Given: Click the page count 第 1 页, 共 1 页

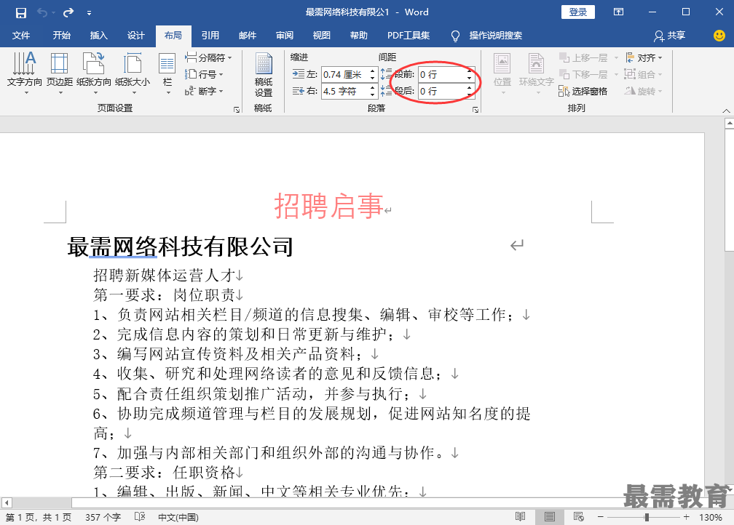Looking at the screenshot, I should click(x=39, y=517).
